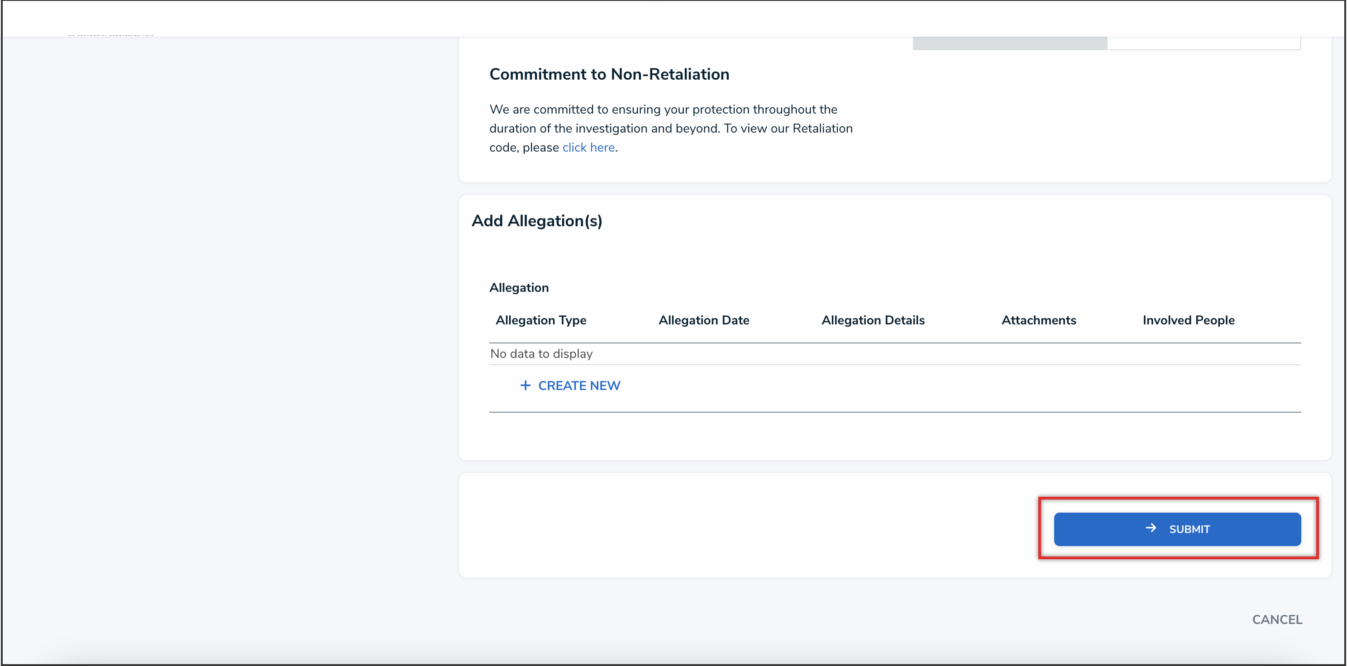
Task: Click the Commitment to Non-Retaliation heading
Action: 609,74
